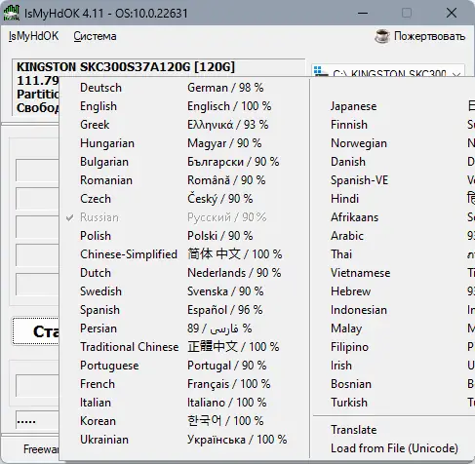
Task: Select Italian language
Action: [x=184, y=403]
